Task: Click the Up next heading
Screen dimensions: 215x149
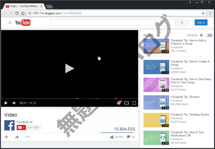Action: coord(148,35)
